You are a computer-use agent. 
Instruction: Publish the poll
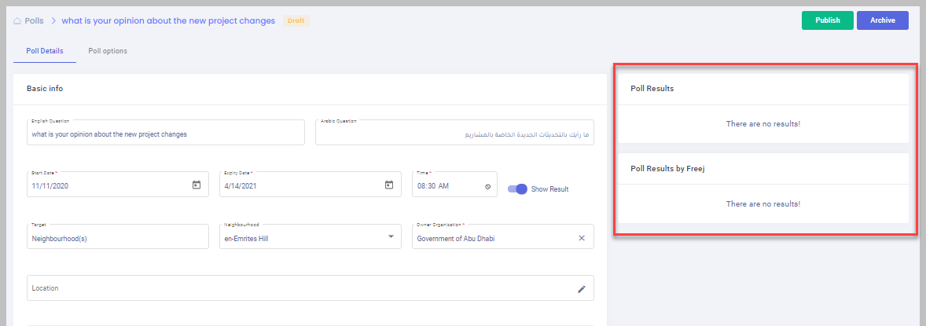[x=827, y=20]
